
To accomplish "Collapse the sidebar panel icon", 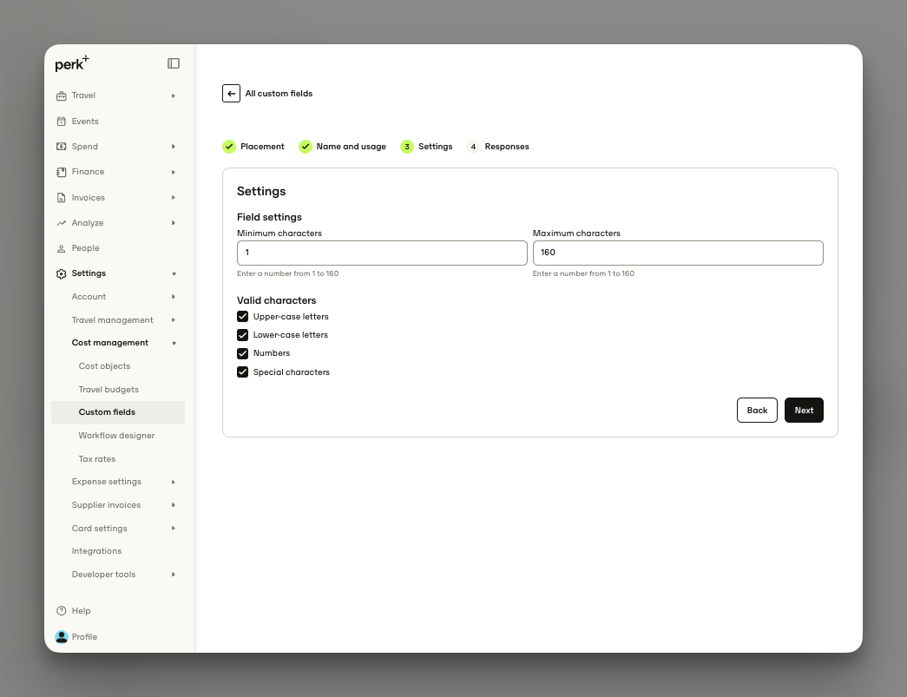I will [x=174, y=63].
